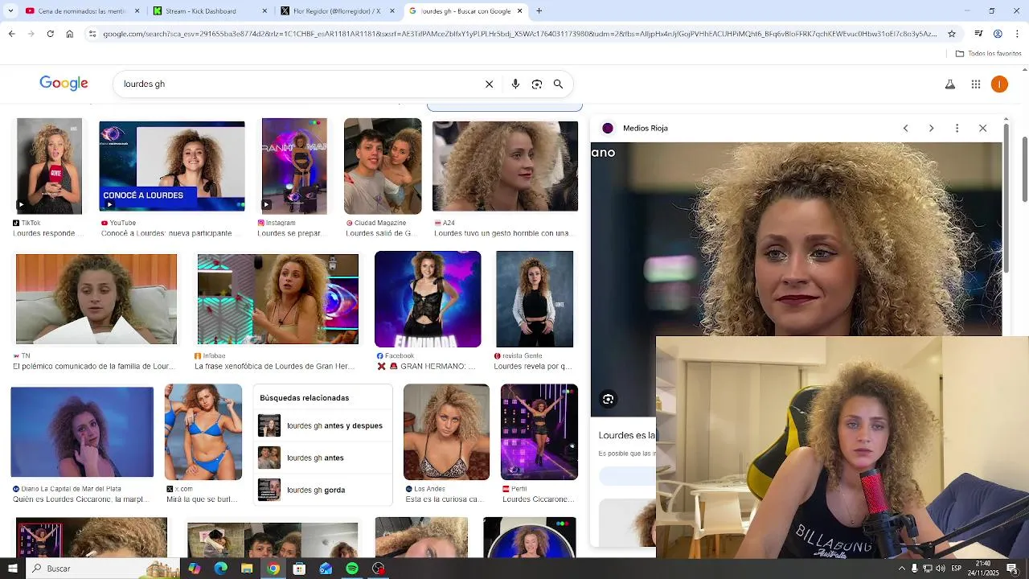Open the Google account avatar
This screenshot has height=579, width=1029.
pos(999,84)
